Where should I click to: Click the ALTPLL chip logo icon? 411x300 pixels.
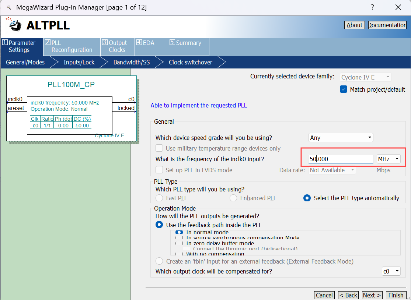14,25
